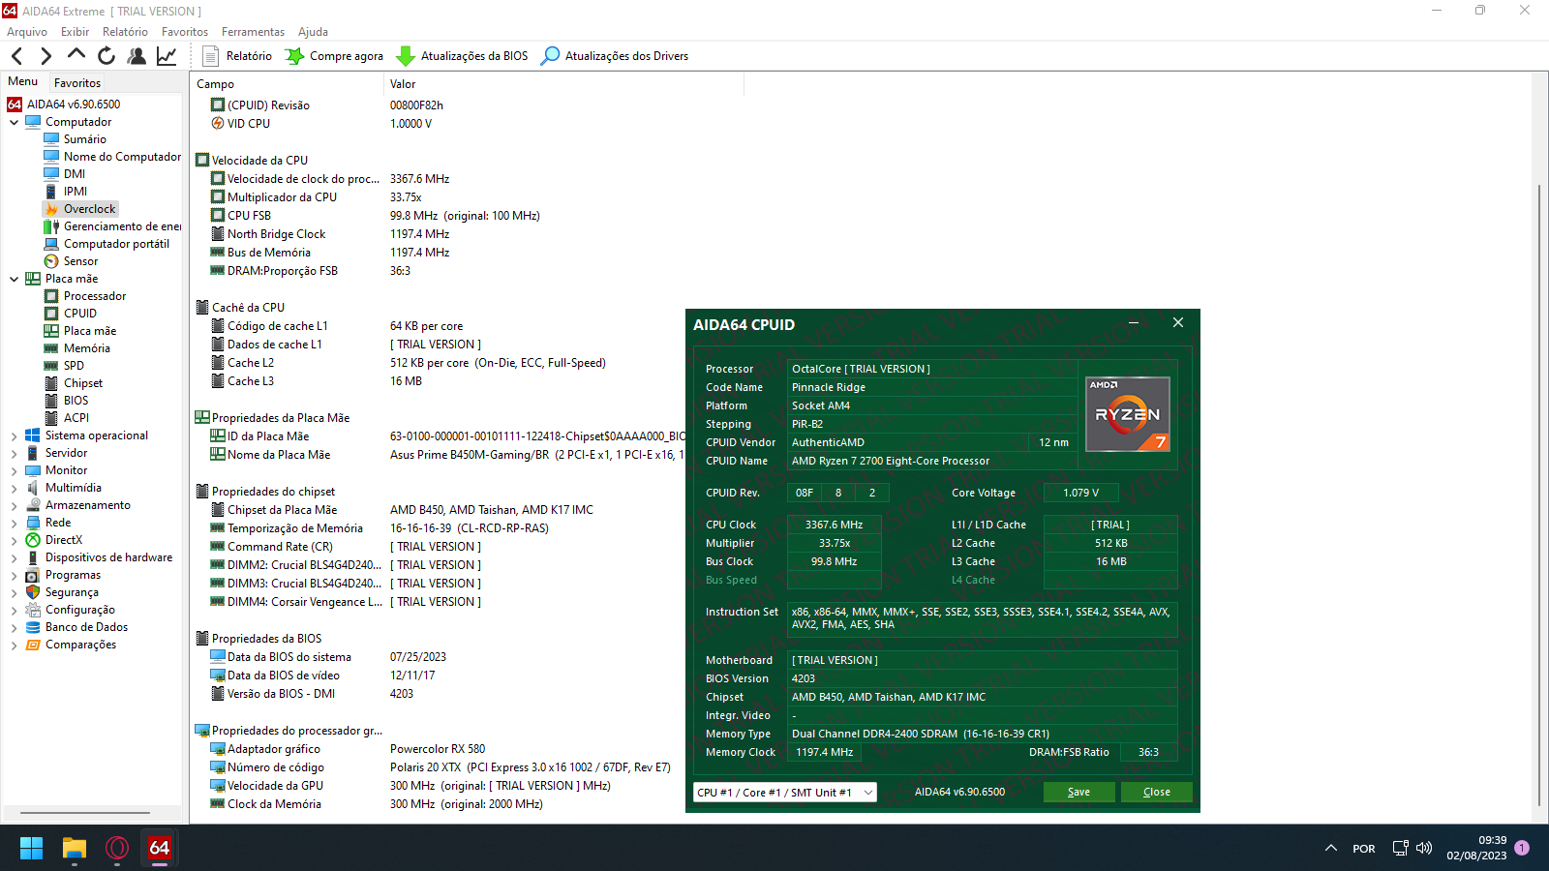
Task: Click the Ryzen 7 logo image
Action: point(1128,414)
